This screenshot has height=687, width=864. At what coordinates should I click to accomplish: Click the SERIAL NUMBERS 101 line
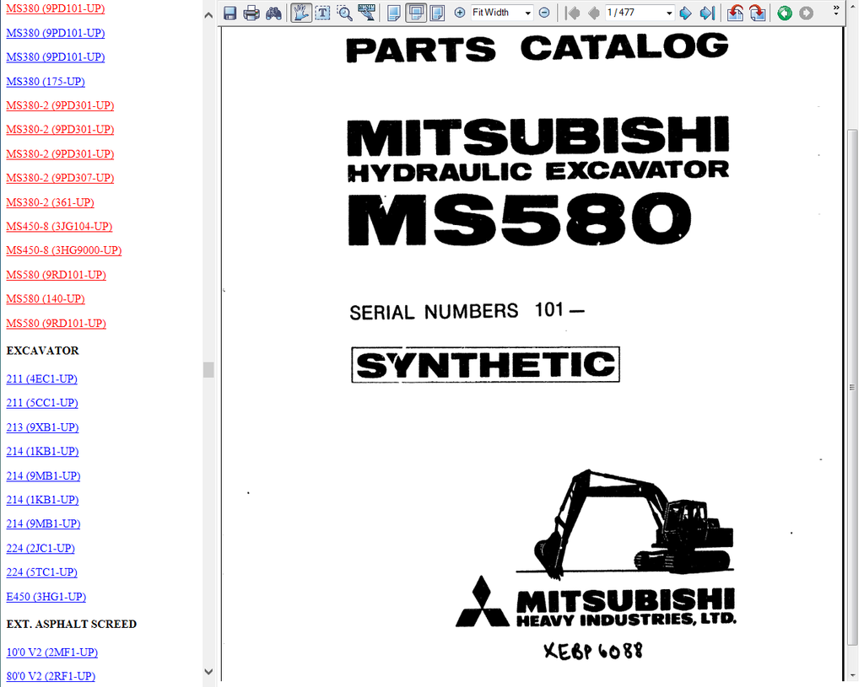[x=467, y=311]
